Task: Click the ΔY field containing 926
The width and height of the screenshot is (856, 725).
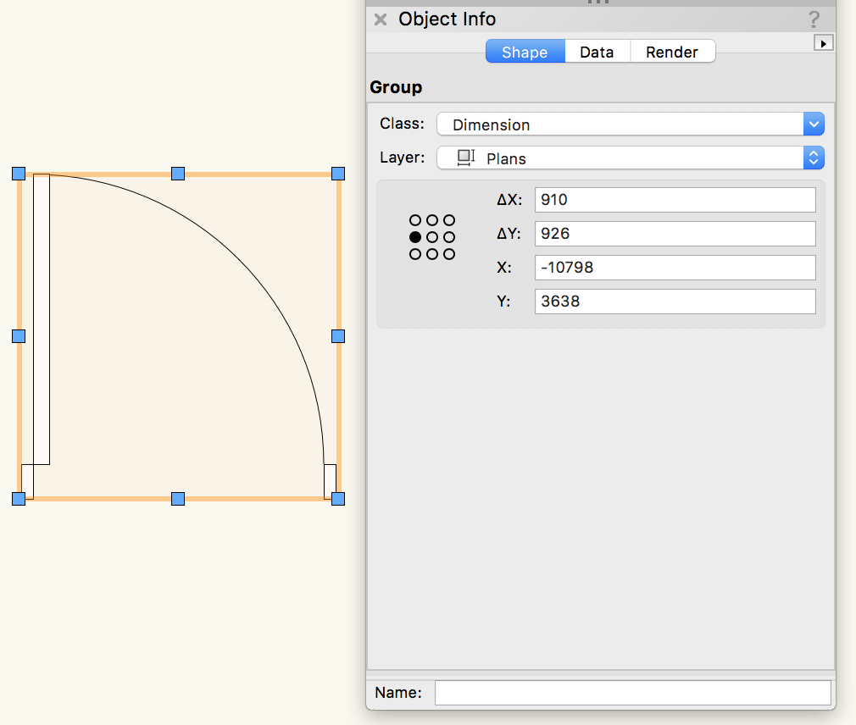Action: tap(675, 234)
